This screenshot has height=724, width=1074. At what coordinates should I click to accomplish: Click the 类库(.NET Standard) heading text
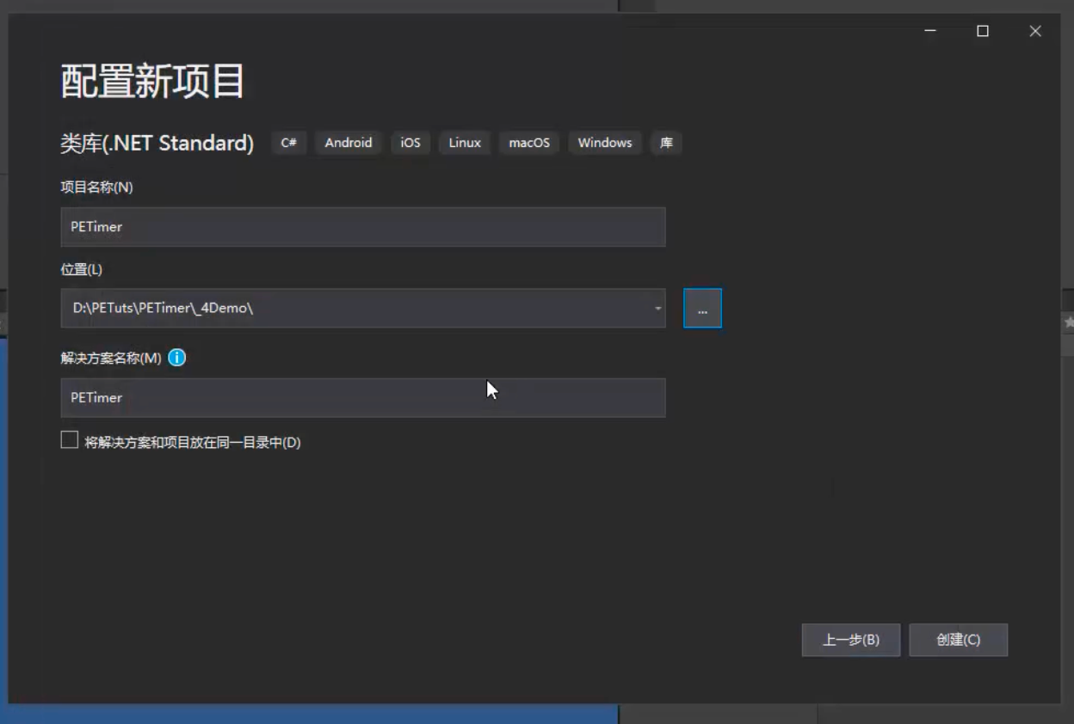point(157,143)
